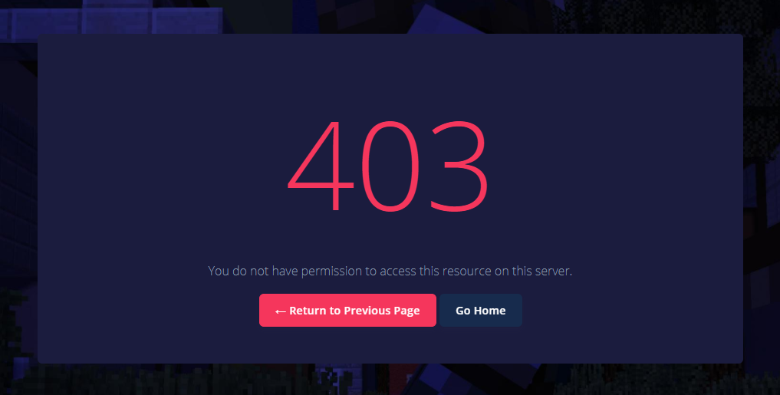Click the Go Home button

tap(481, 311)
